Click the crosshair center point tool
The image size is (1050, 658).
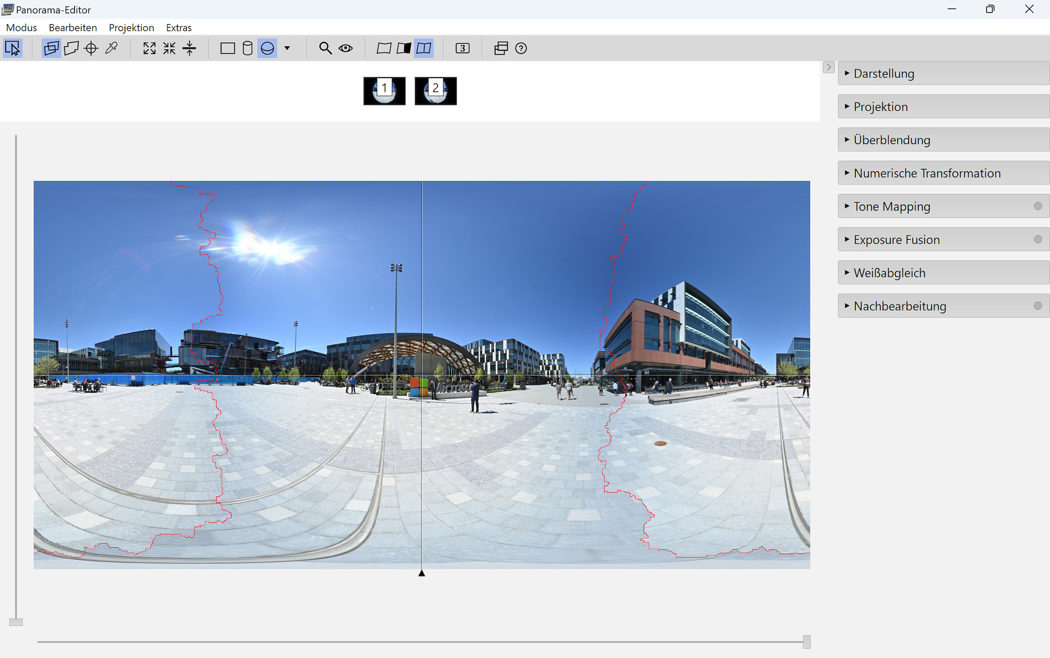click(91, 48)
